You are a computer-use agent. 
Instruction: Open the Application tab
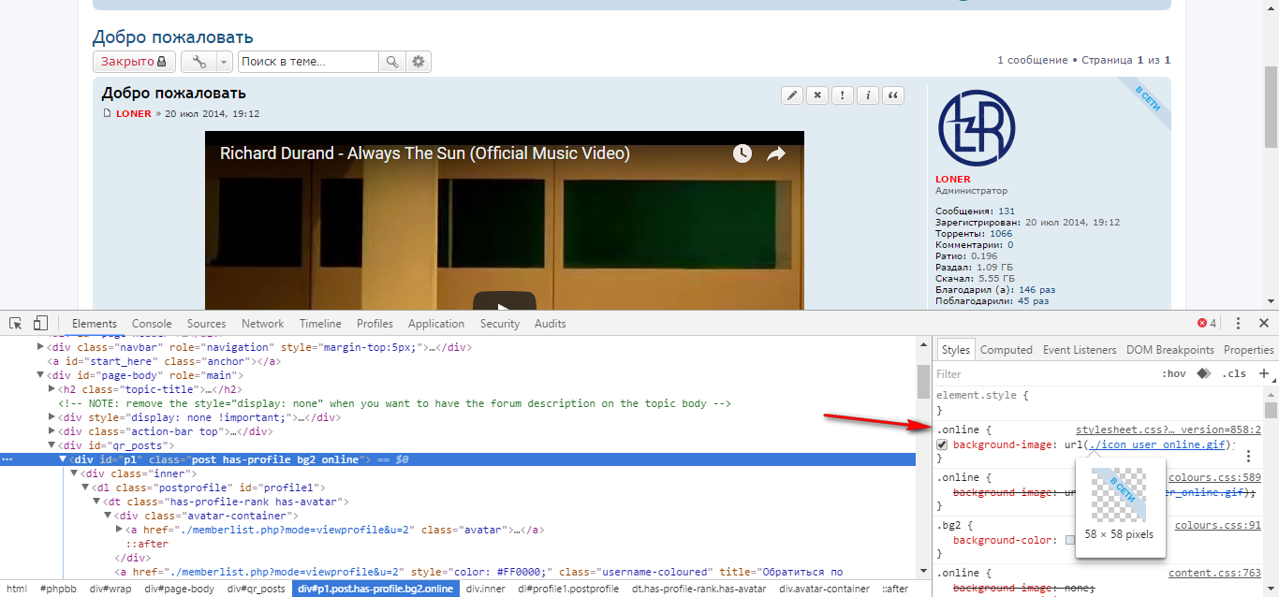tap(436, 324)
